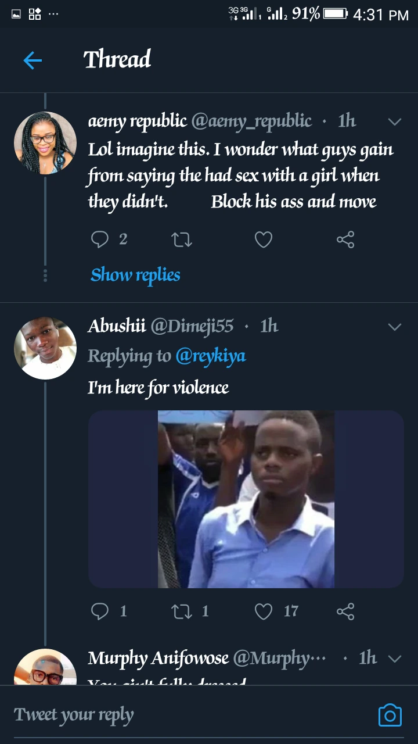Open camera icon in reply bar

pos(390,715)
